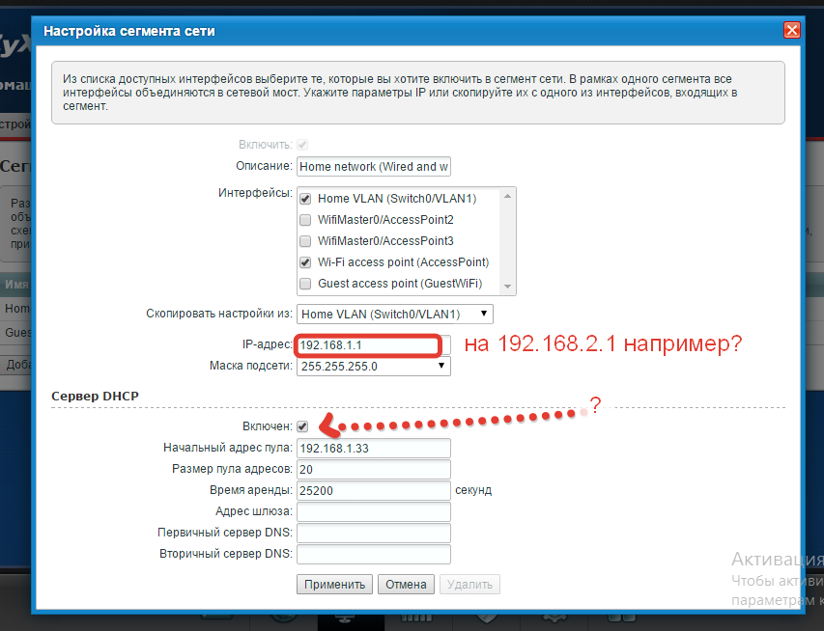Uncheck Wi-Fi access point (AccessPoint)
824x631 pixels.
point(305,262)
